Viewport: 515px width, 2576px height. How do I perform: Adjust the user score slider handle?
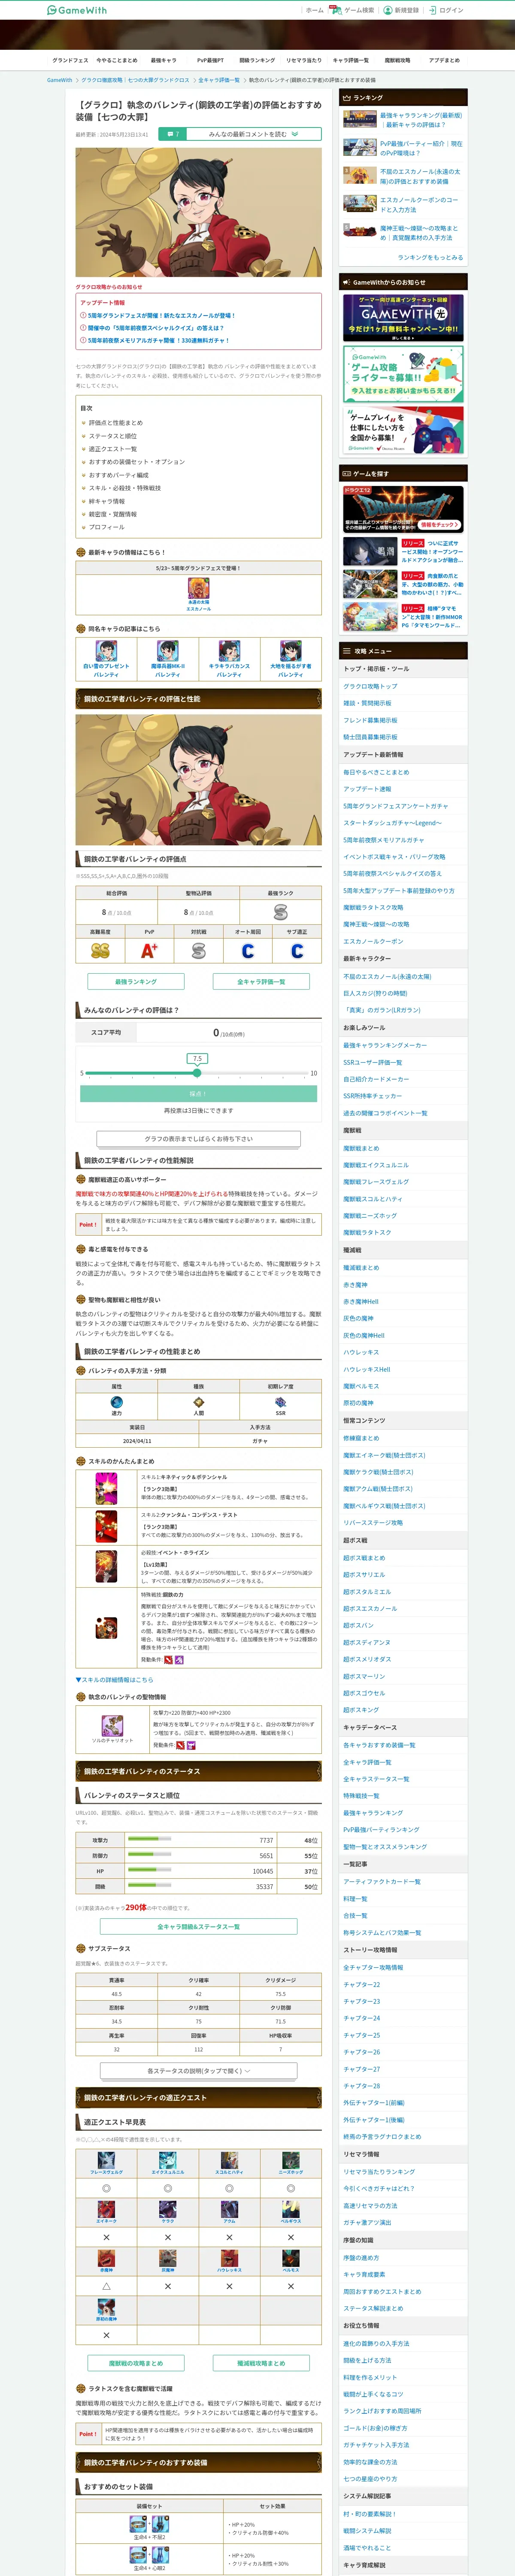197,1073
